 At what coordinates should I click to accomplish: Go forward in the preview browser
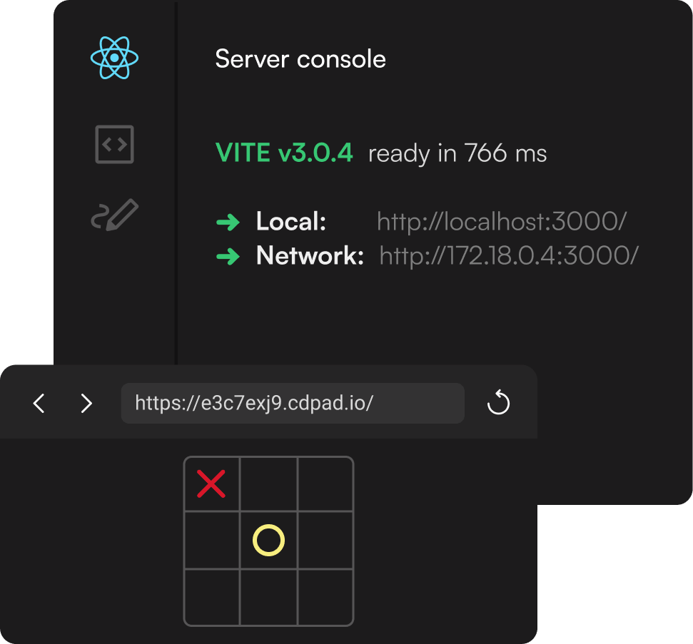click(86, 404)
